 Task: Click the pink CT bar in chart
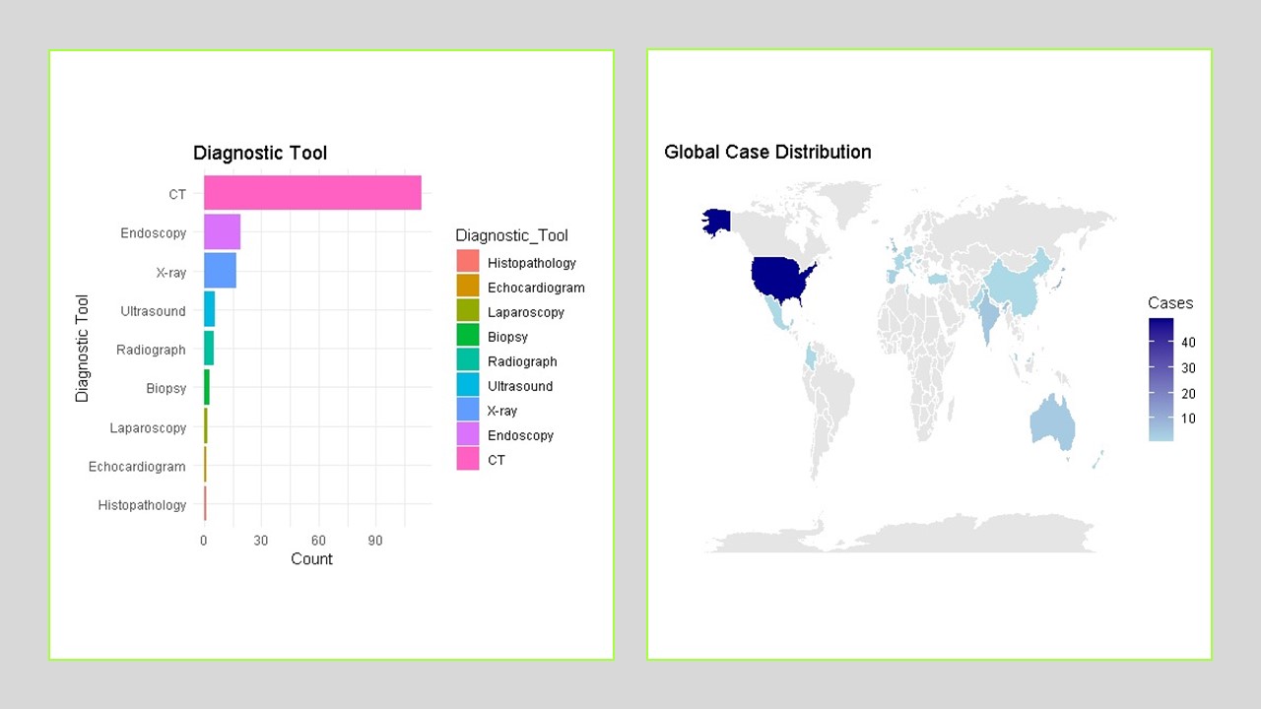pos(312,193)
